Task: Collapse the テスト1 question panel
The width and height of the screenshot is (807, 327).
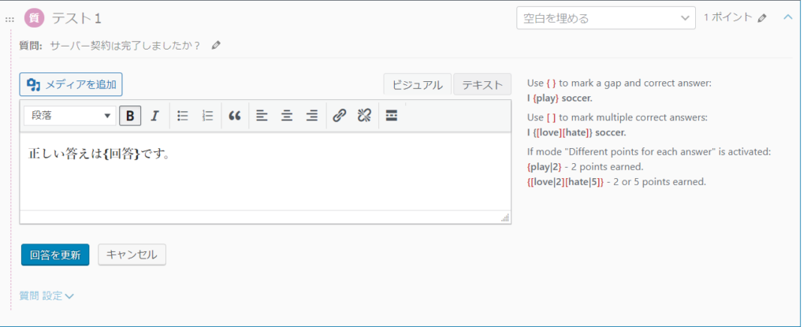Action: pos(787,17)
